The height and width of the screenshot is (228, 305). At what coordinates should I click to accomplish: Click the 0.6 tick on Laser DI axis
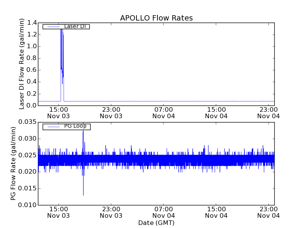32,70
